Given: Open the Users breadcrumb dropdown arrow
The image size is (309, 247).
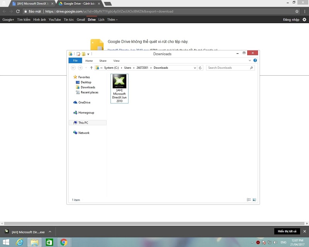Looking at the screenshot, I should [x=134, y=68].
